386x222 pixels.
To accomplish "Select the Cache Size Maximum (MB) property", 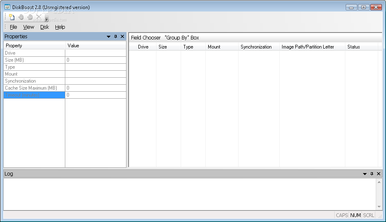I will tap(34, 88).
